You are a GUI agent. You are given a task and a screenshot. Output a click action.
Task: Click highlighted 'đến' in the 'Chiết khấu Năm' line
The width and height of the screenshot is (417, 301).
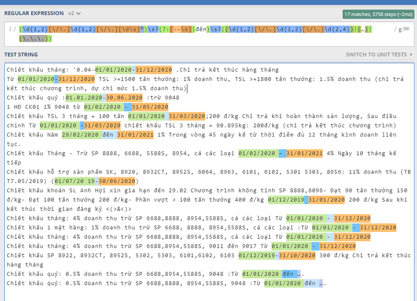click(x=108, y=135)
